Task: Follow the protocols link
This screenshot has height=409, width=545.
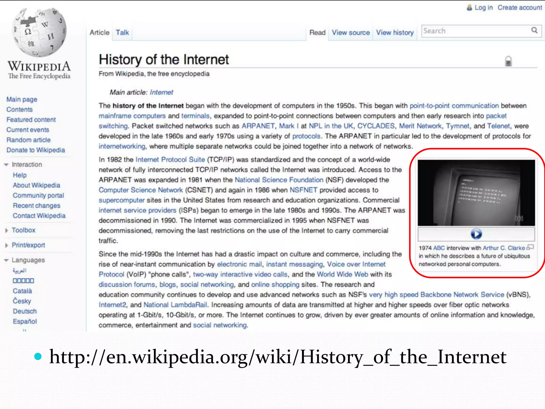Action: [306, 136]
